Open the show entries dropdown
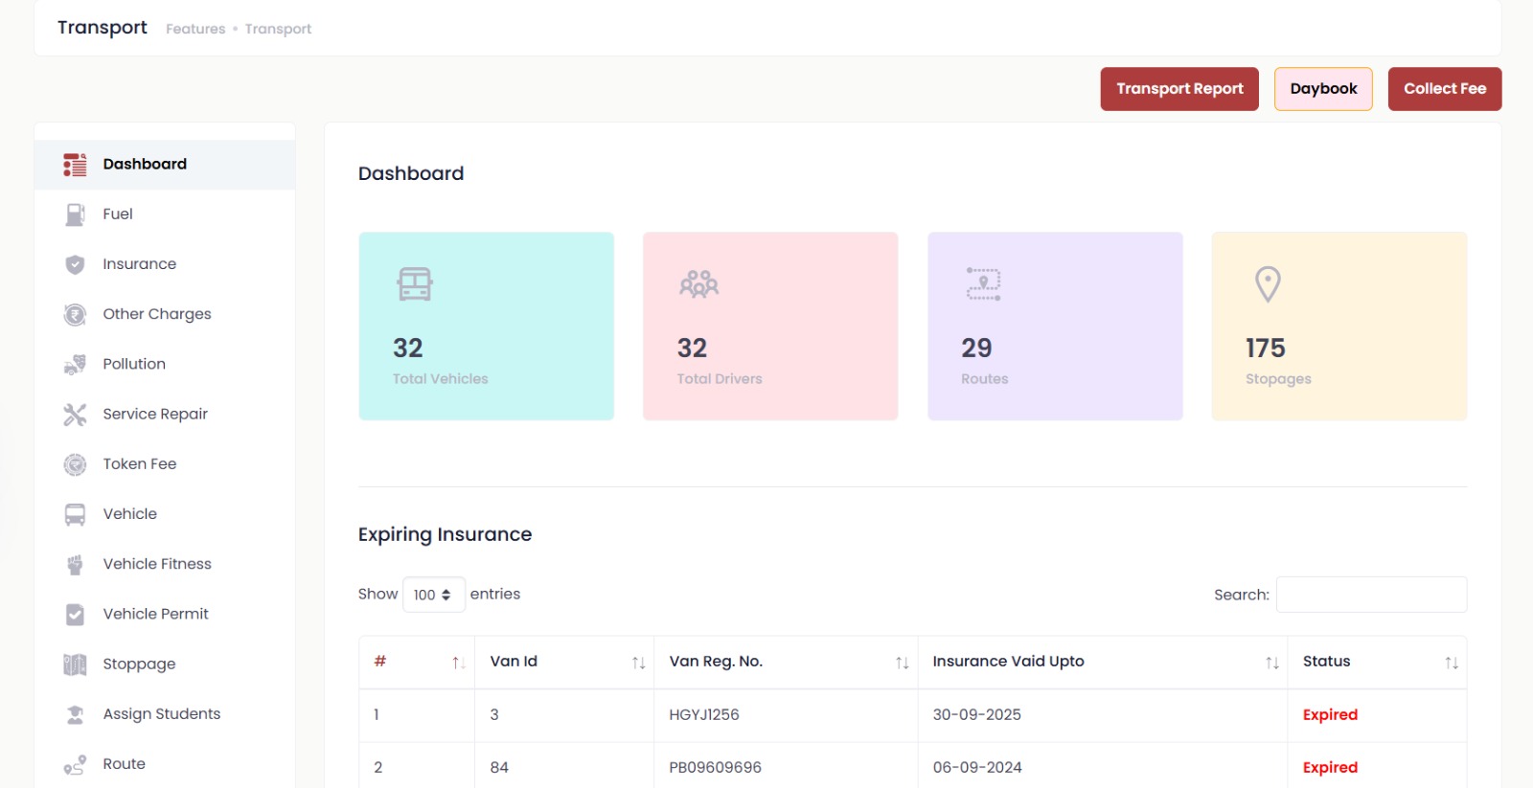The image size is (1533, 788). coord(433,595)
